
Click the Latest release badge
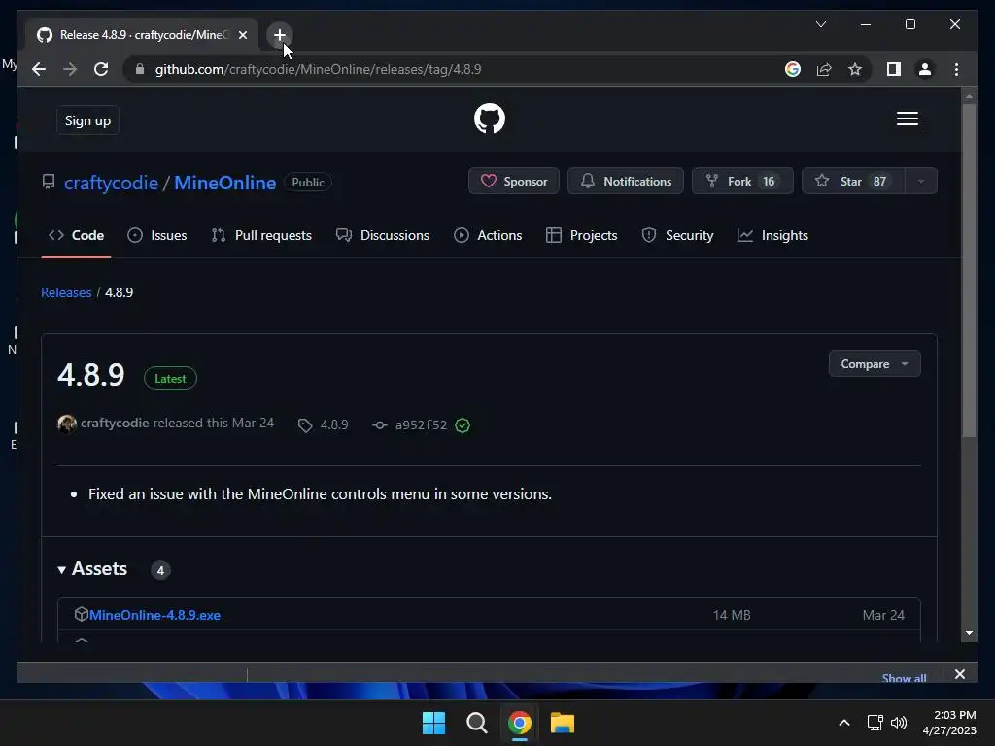coord(170,378)
